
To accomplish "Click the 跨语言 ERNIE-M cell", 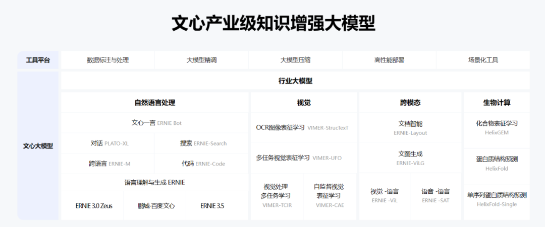I will click(x=109, y=164).
